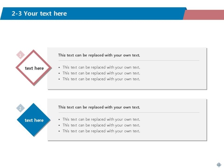Select the blue filled "text here" diamond
This screenshot has width=224, height=168.
34,120
